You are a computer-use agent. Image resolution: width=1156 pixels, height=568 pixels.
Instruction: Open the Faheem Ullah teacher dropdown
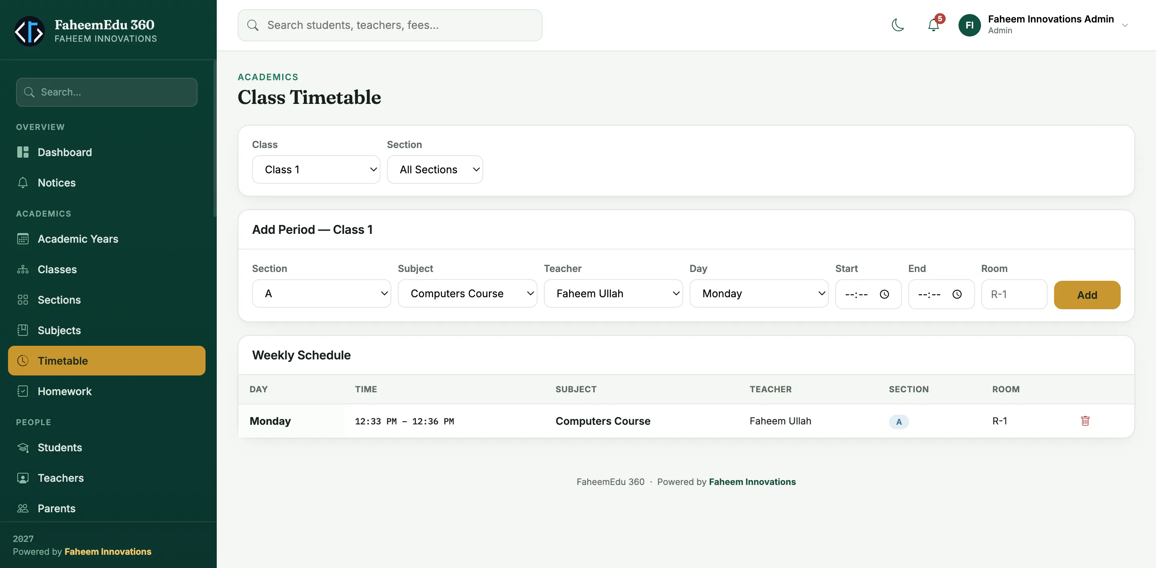coord(613,294)
